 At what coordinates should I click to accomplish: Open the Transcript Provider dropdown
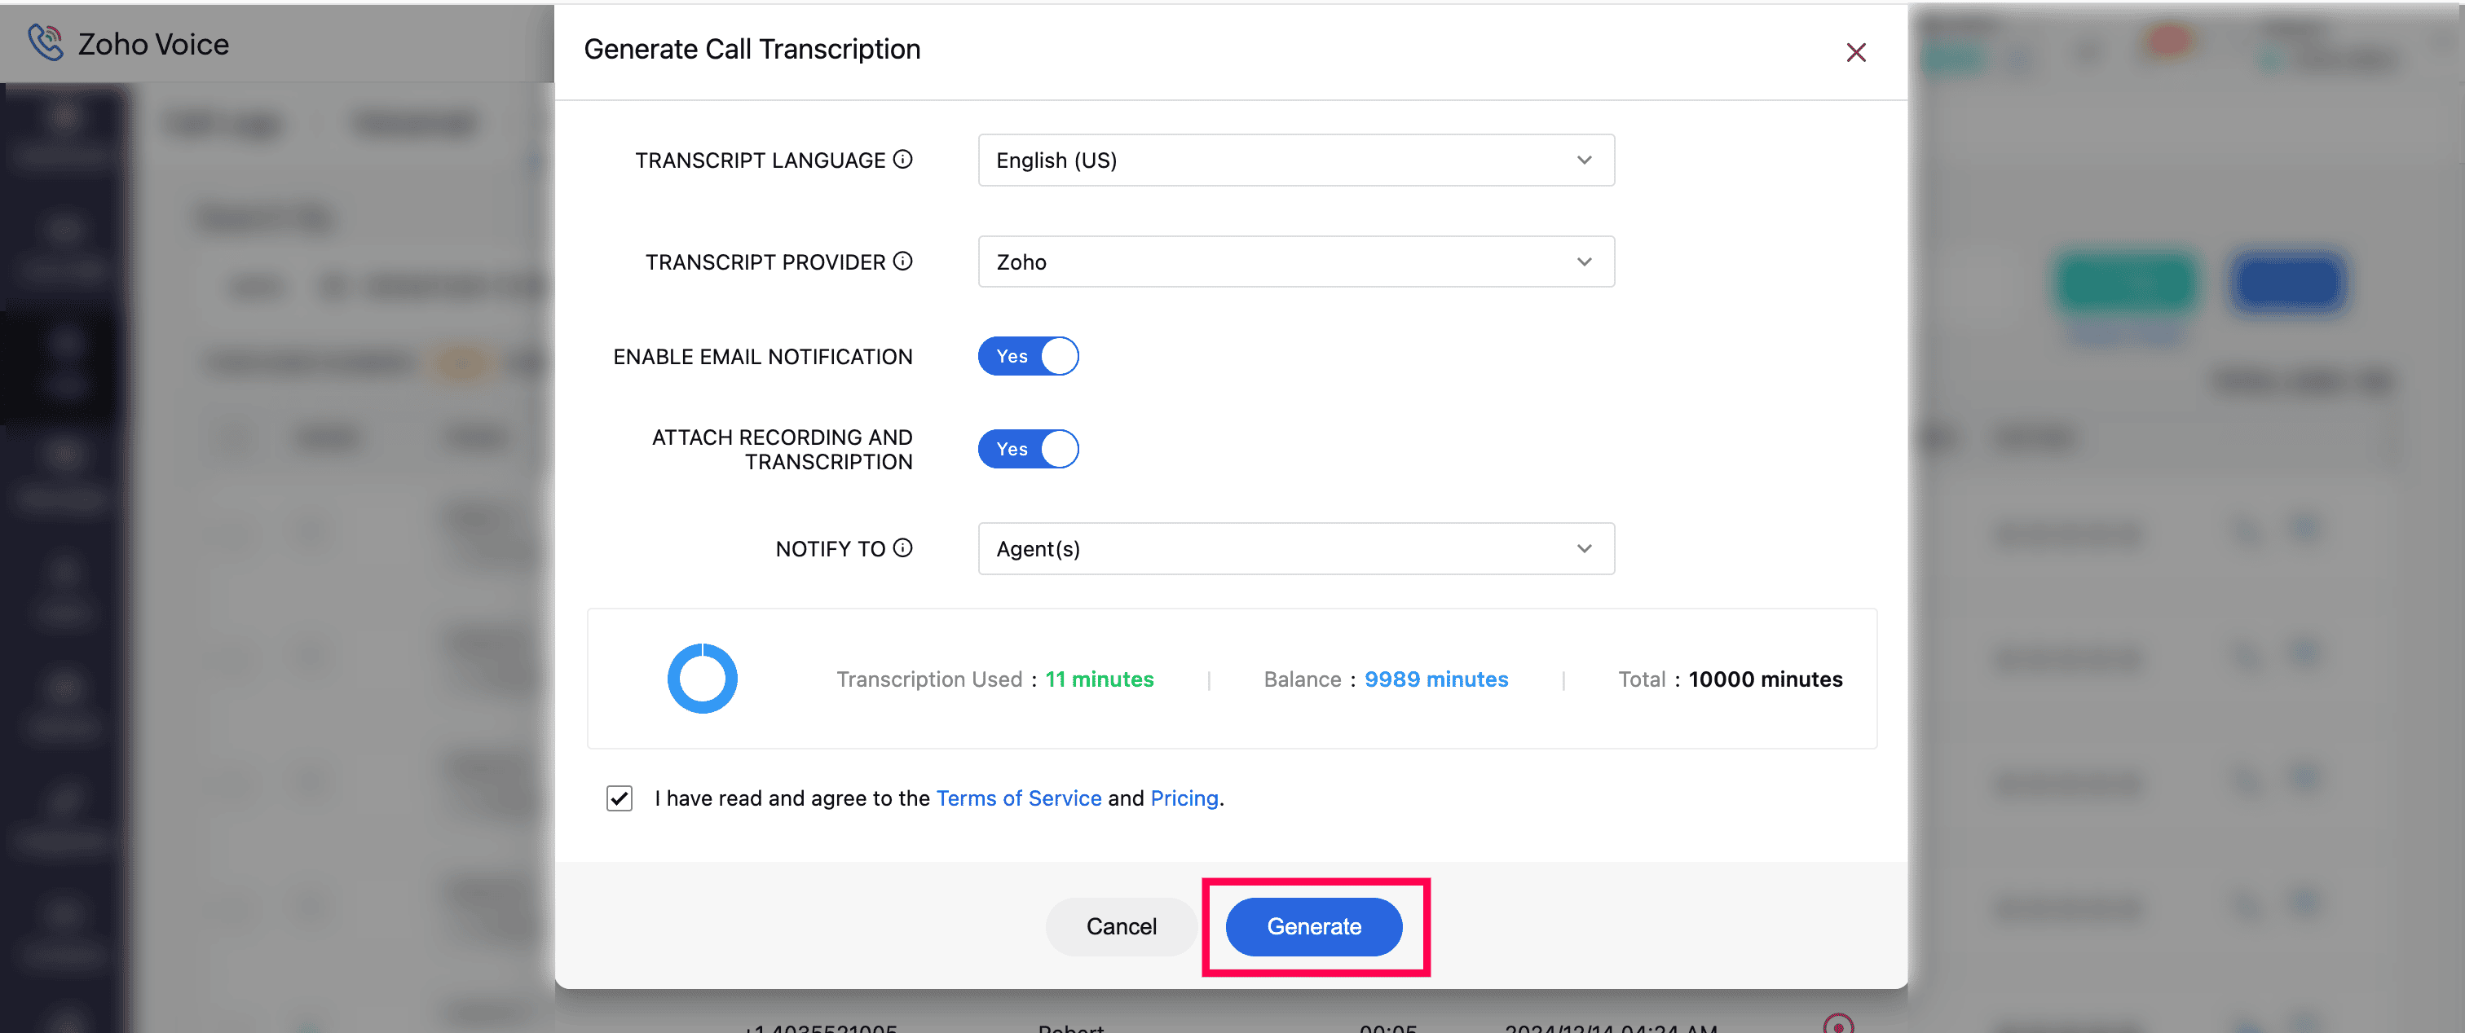point(1295,262)
